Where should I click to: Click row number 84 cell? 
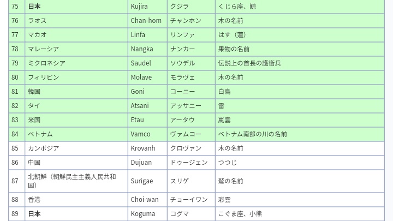click(x=16, y=134)
